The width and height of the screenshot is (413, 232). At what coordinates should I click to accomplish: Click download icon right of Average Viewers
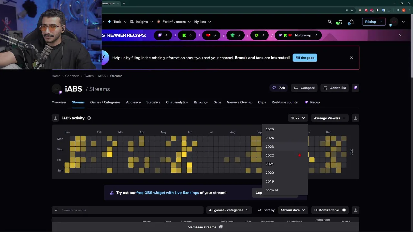pyautogui.click(x=356, y=118)
